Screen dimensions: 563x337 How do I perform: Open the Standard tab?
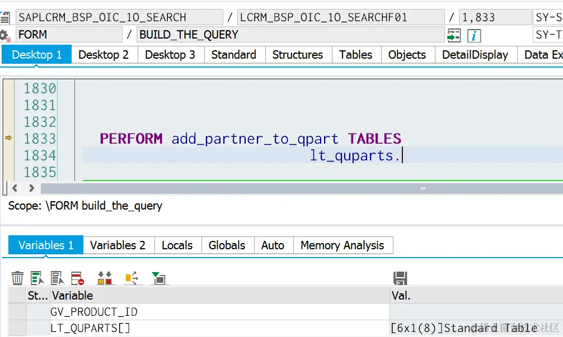click(x=234, y=55)
